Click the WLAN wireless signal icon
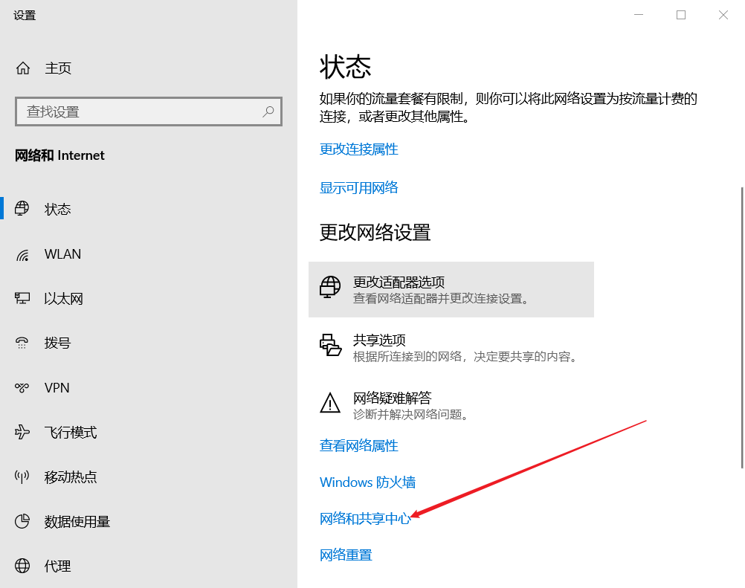The image size is (745, 588). tap(22, 254)
